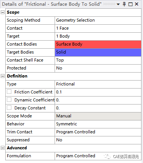This screenshot has width=143, height=163.
Task: Tick the Friction Coefficient parameter checkbox
Action: (x=9, y=92)
